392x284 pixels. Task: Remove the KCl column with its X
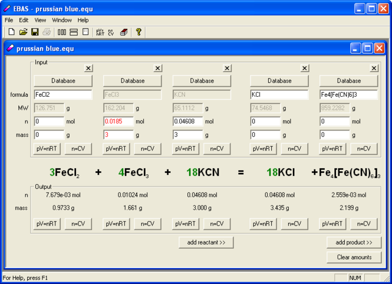pos(305,68)
